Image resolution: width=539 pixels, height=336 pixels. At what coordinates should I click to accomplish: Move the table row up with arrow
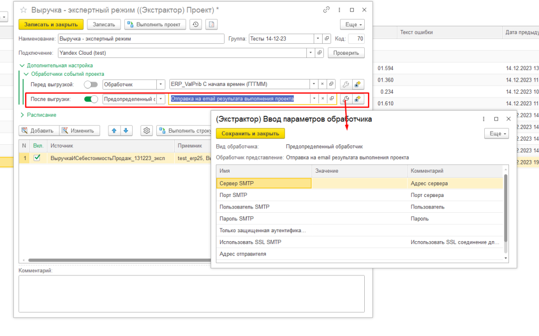[x=113, y=131]
